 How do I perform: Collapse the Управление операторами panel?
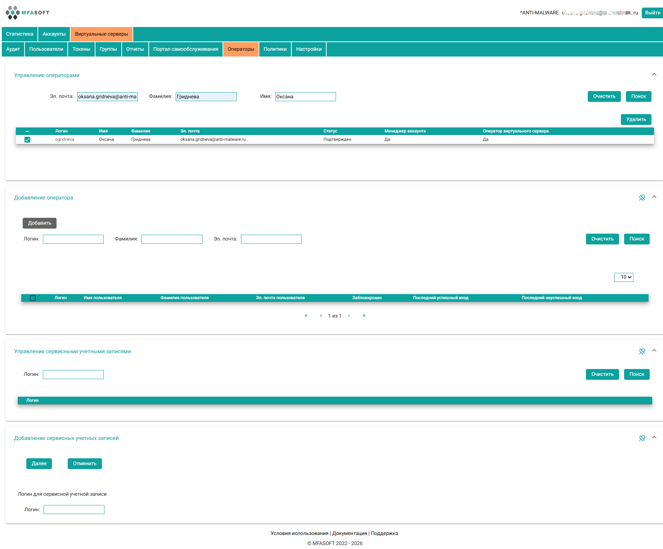(654, 75)
